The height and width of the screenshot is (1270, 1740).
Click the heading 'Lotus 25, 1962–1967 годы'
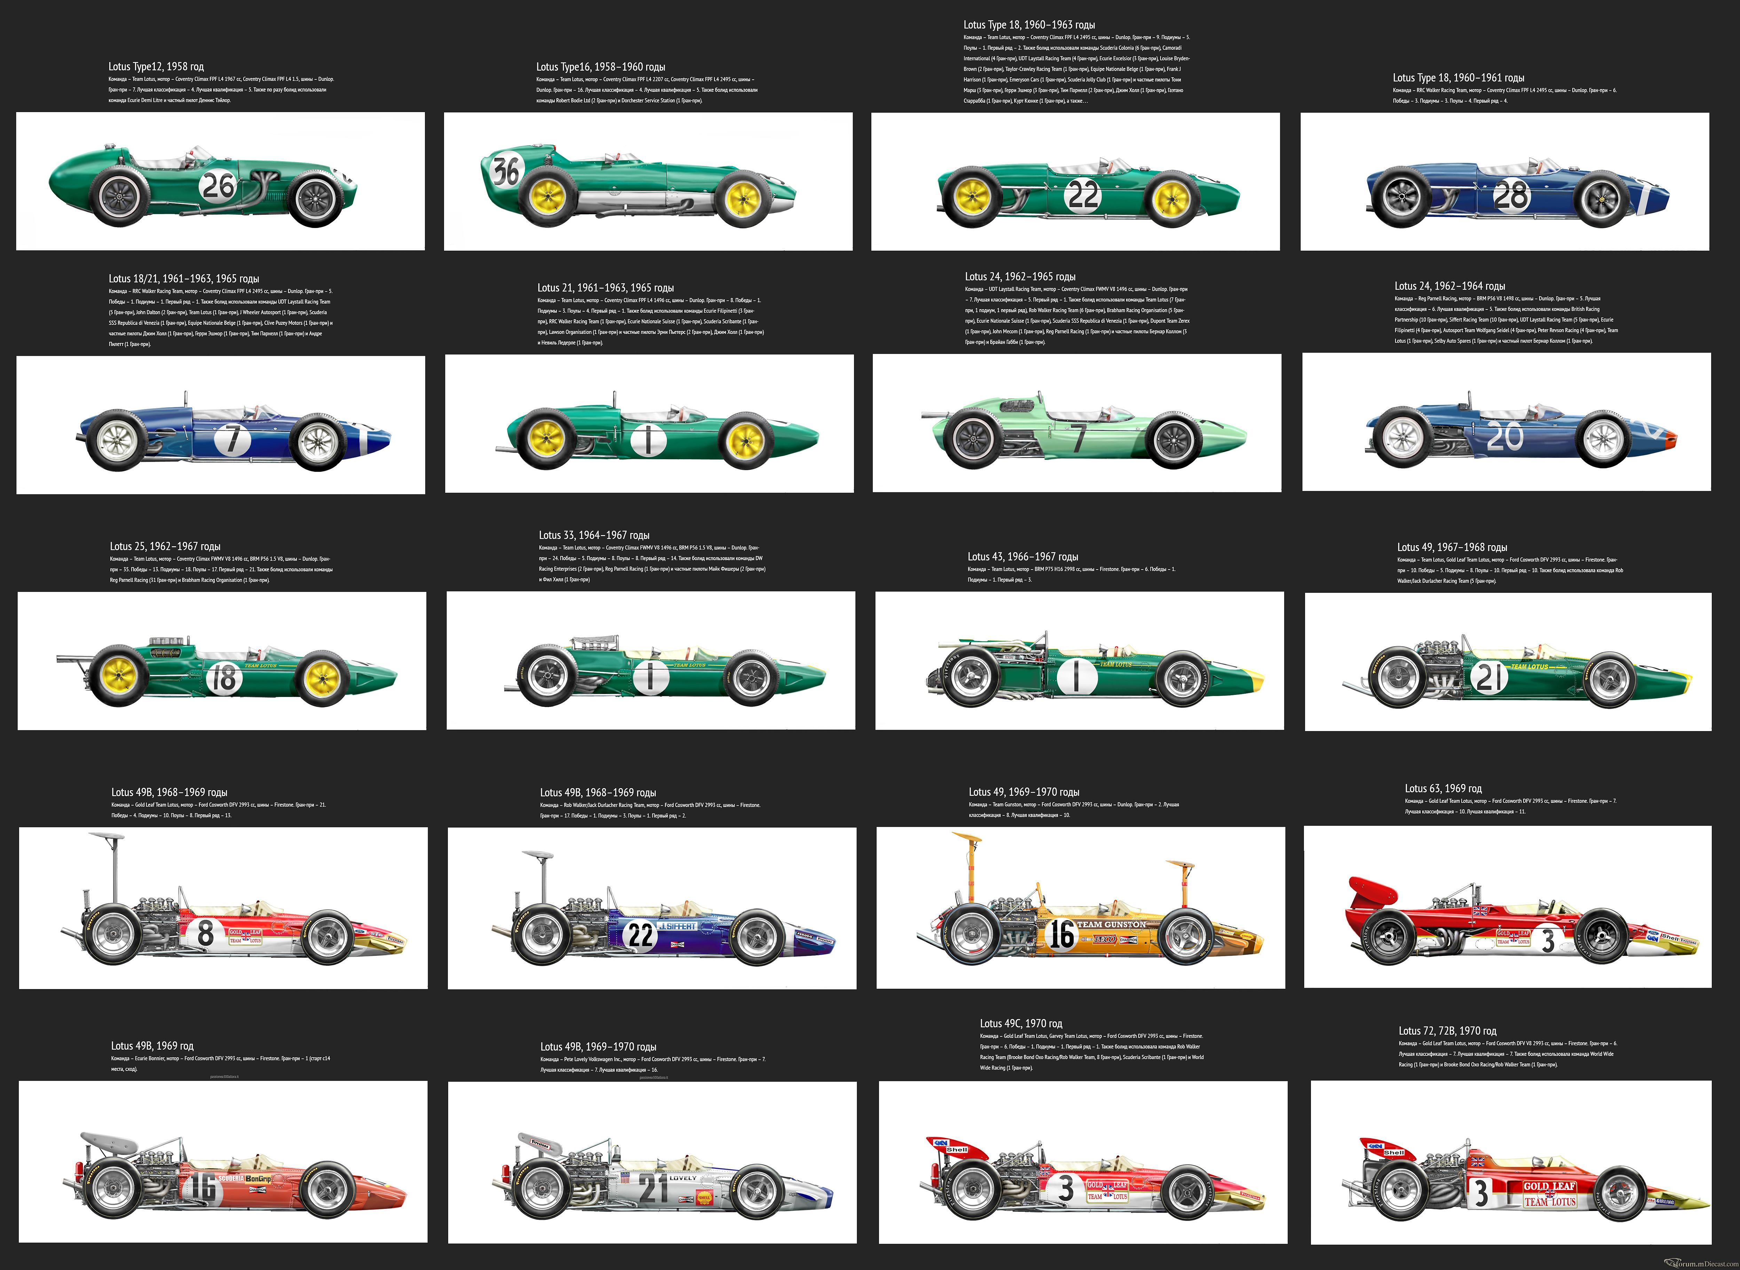(165, 546)
